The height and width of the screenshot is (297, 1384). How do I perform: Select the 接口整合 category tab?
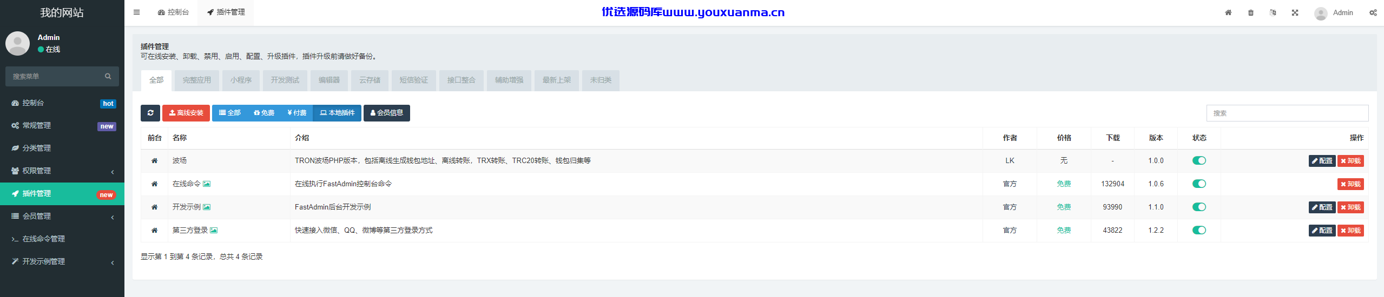click(x=461, y=80)
